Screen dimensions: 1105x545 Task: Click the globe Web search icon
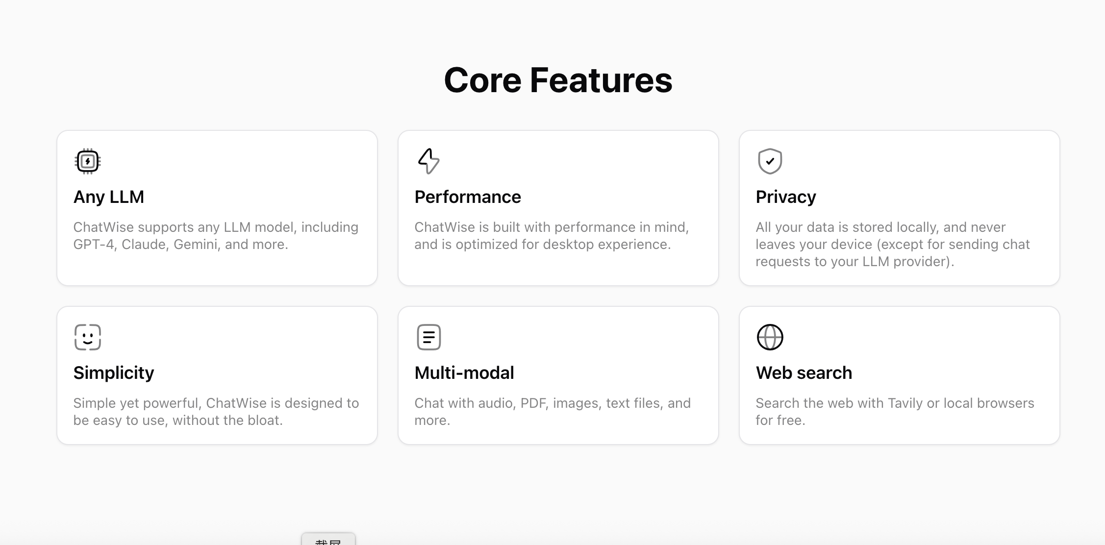pyautogui.click(x=770, y=337)
